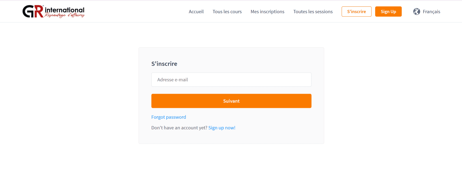This screenshot has height=172, width=462.
Task: Click the Don't have an account yet? text
Action: [x=179, y=128]
